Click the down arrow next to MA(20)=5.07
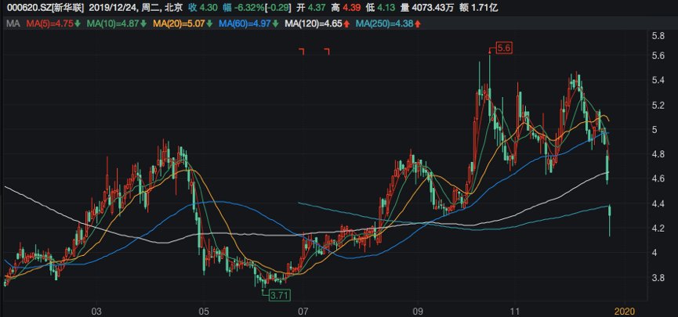This screenshot has width=678, height=317. tap(210, 24)
